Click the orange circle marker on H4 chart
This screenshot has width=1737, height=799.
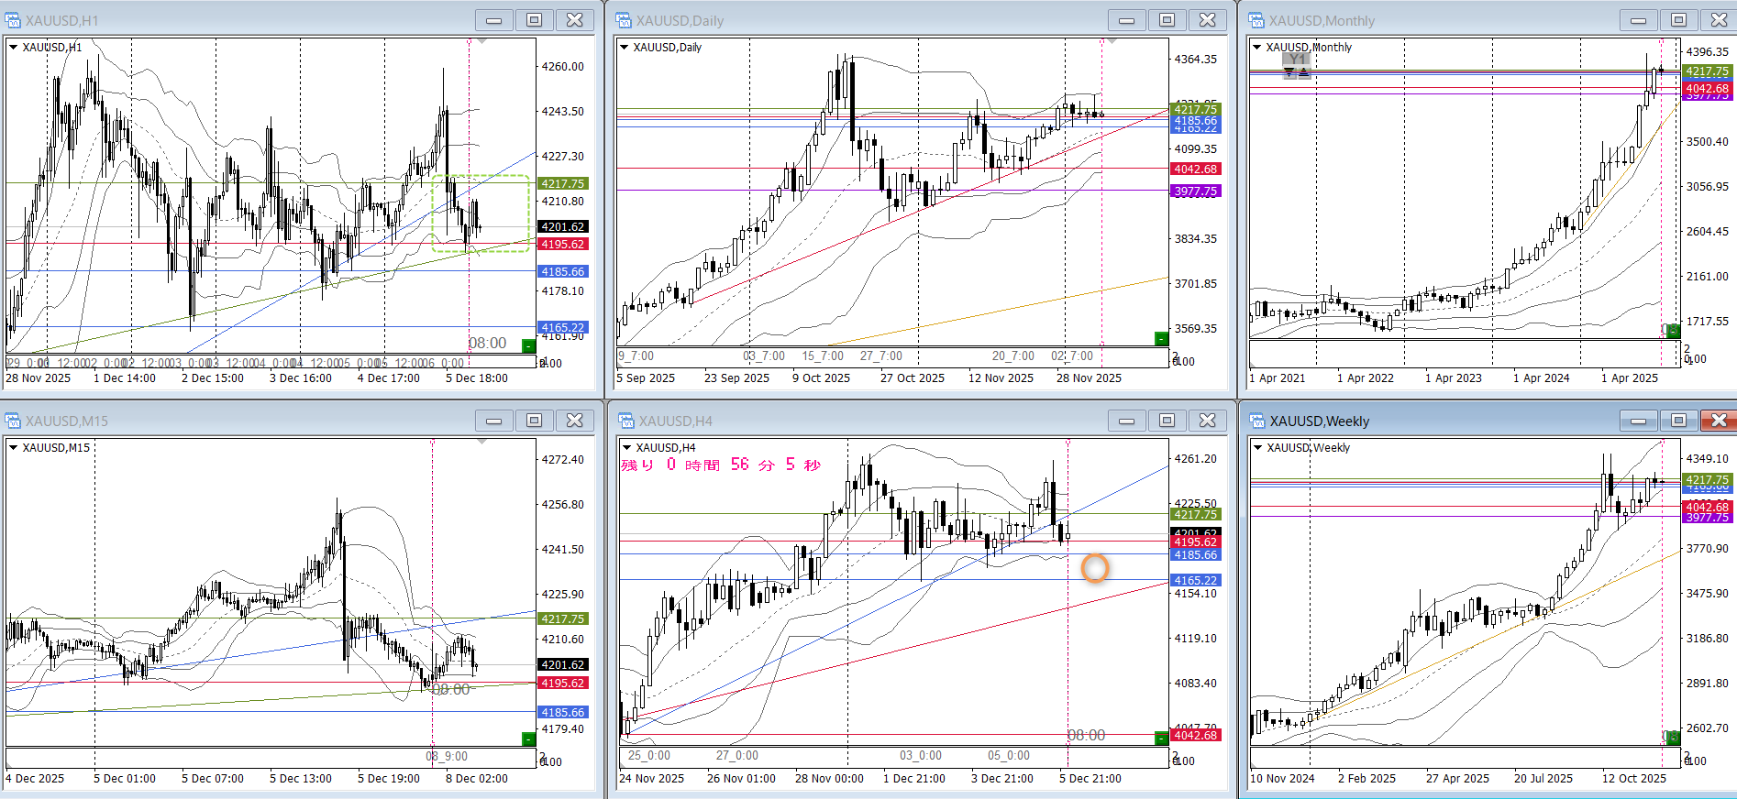pyautogui.click(x=1095, y=568)
